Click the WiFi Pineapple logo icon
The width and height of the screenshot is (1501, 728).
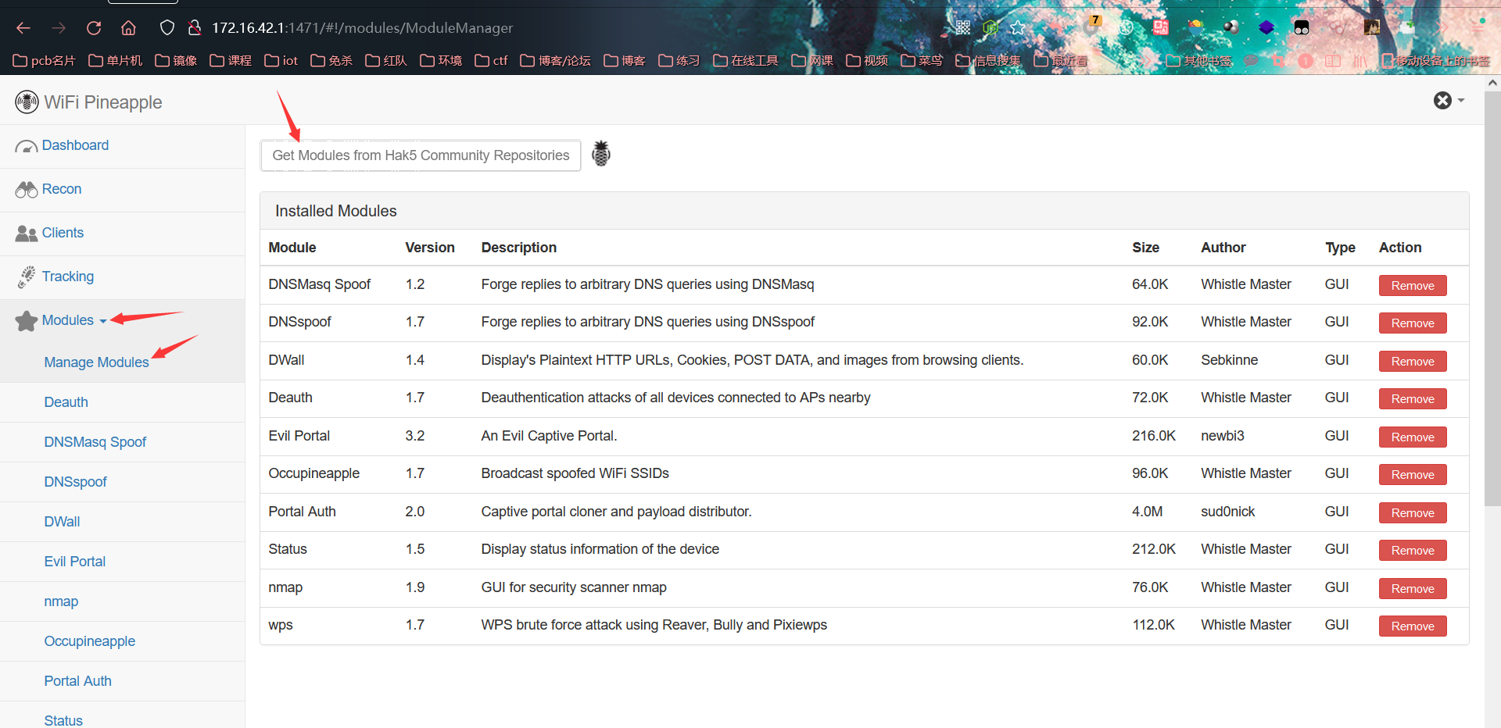coord(27,102)
